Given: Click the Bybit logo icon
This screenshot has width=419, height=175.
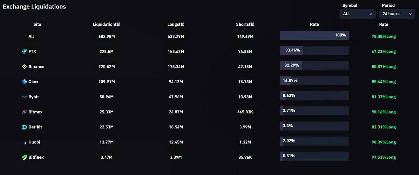Looking at the screenshot, I should (x=24, y=97).
